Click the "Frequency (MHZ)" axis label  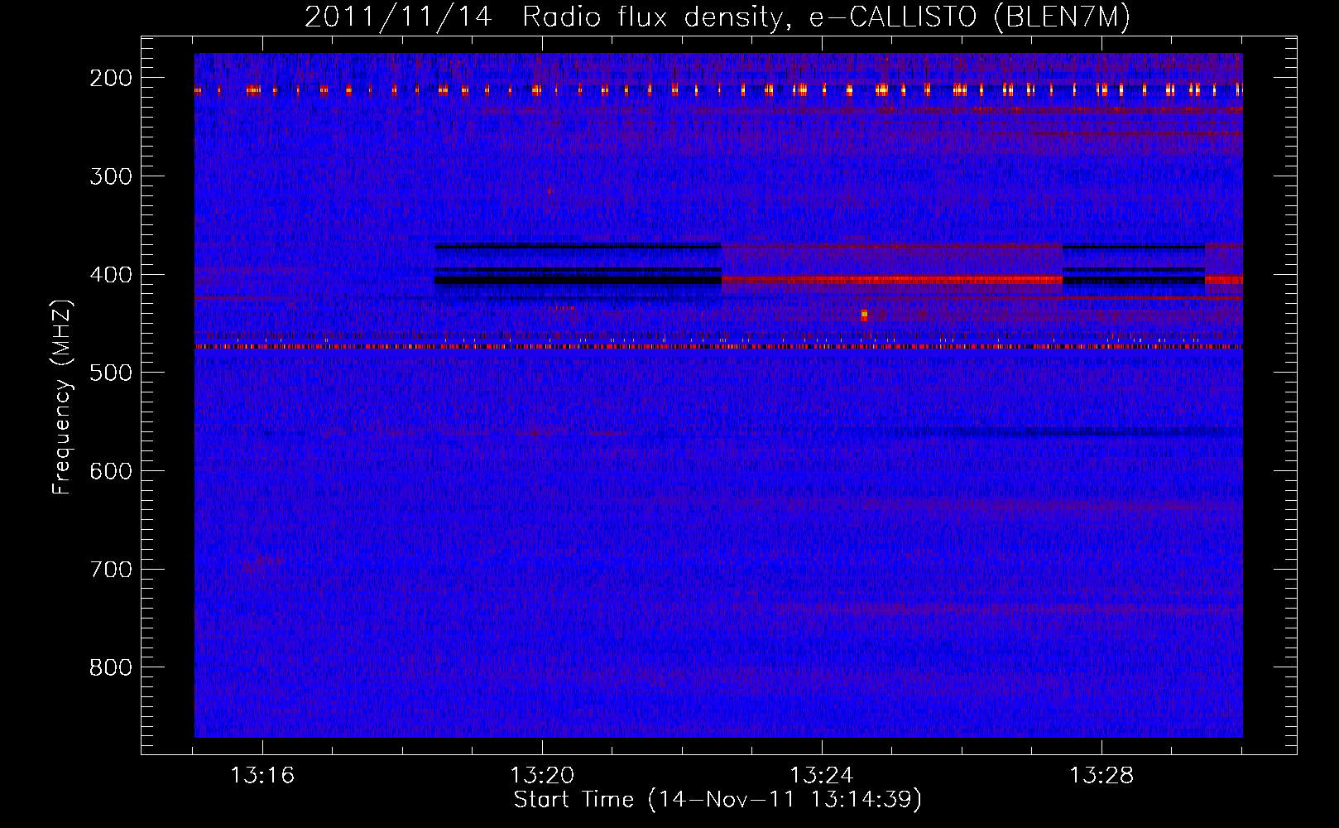62,397
